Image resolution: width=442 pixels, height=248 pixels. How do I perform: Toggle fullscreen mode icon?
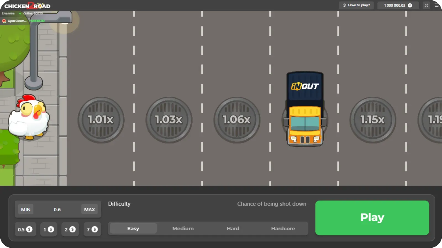point(427,5)
